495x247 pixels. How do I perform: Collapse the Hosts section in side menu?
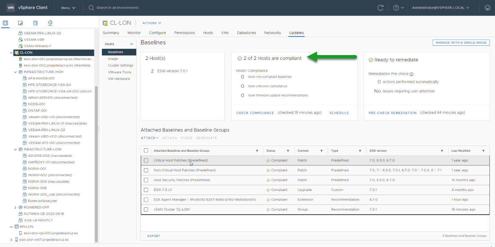(131, 44)
